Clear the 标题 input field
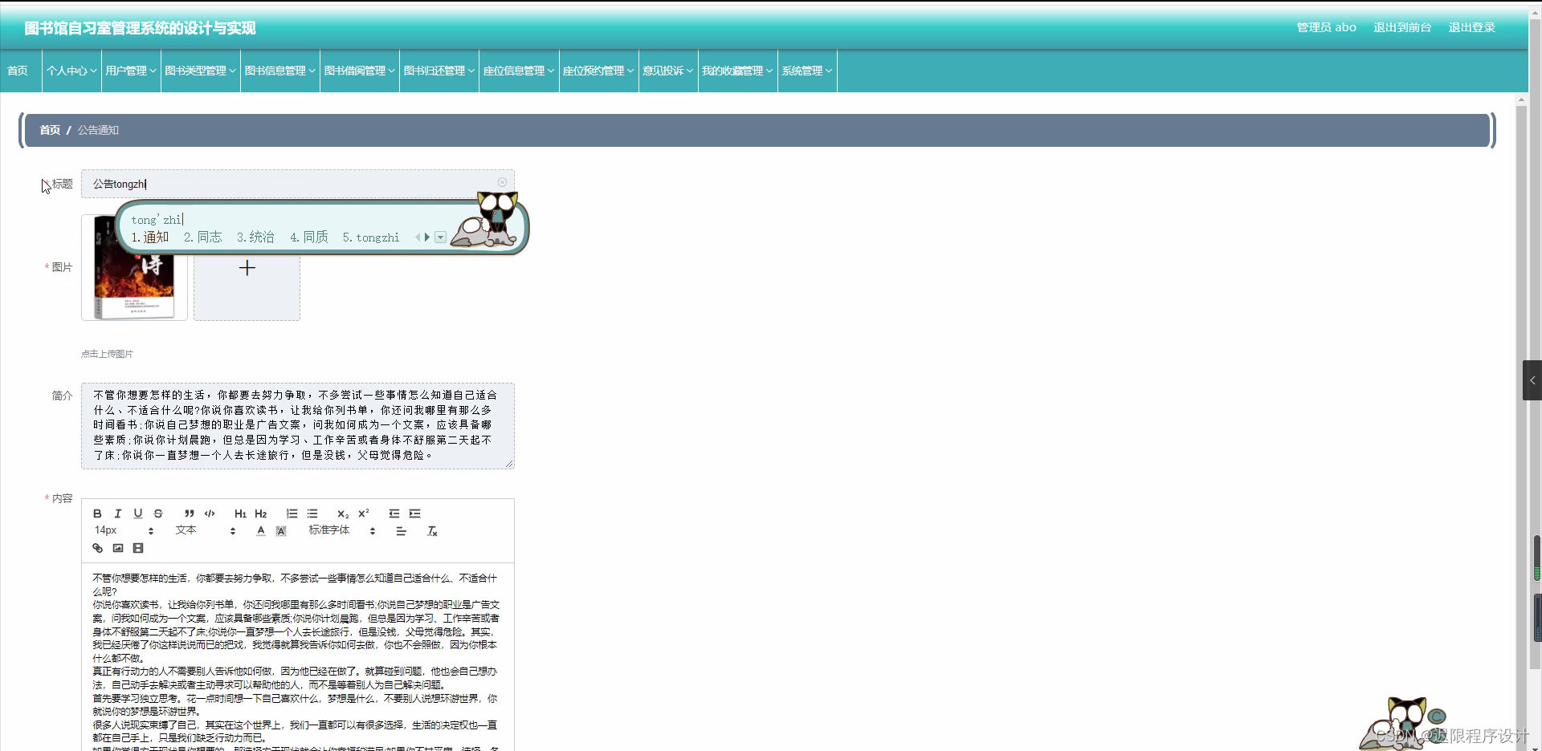 502,182
